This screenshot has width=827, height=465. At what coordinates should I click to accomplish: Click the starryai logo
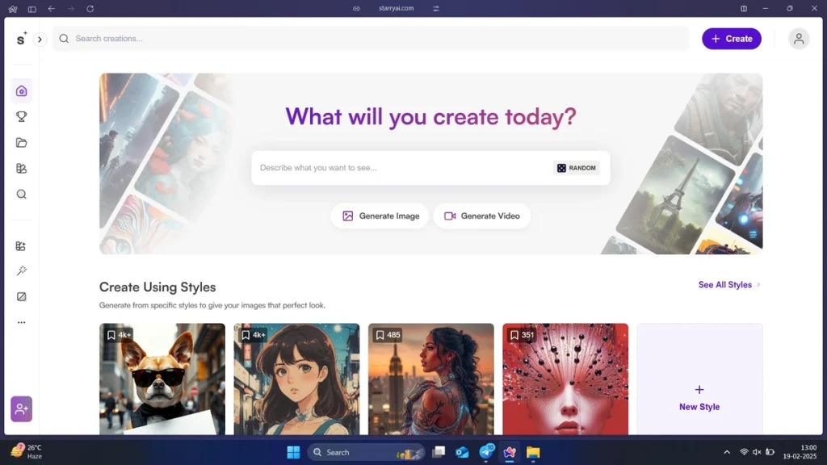tap(21, 39)
